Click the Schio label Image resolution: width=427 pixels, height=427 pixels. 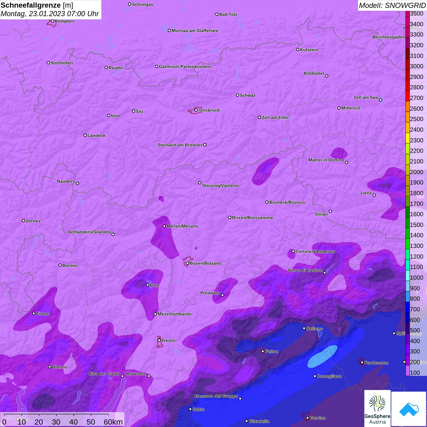click(199, 409)
